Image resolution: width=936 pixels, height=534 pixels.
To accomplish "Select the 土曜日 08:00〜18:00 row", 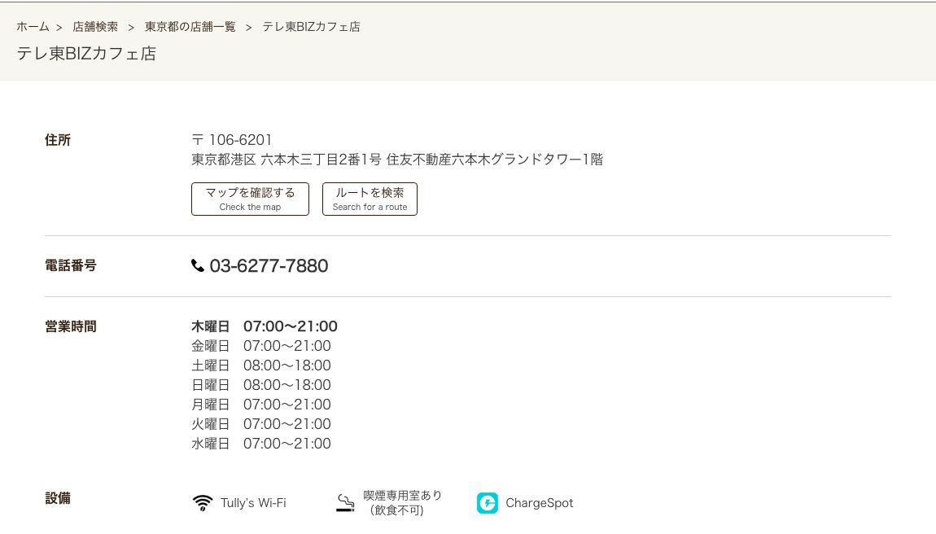I will tap(261, 365).
